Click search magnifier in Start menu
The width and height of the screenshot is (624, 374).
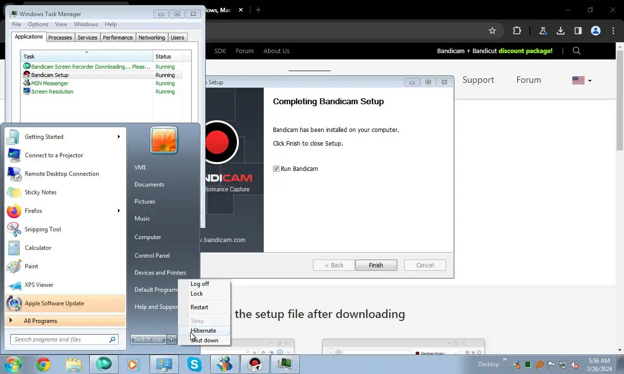point(112,339)
